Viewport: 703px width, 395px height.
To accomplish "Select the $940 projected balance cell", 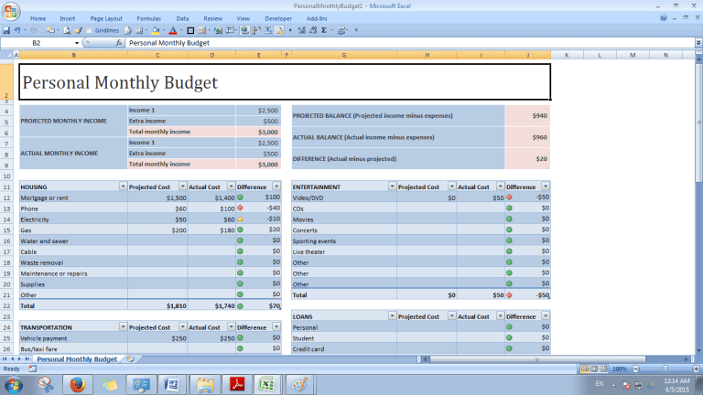I will [527, 115].
